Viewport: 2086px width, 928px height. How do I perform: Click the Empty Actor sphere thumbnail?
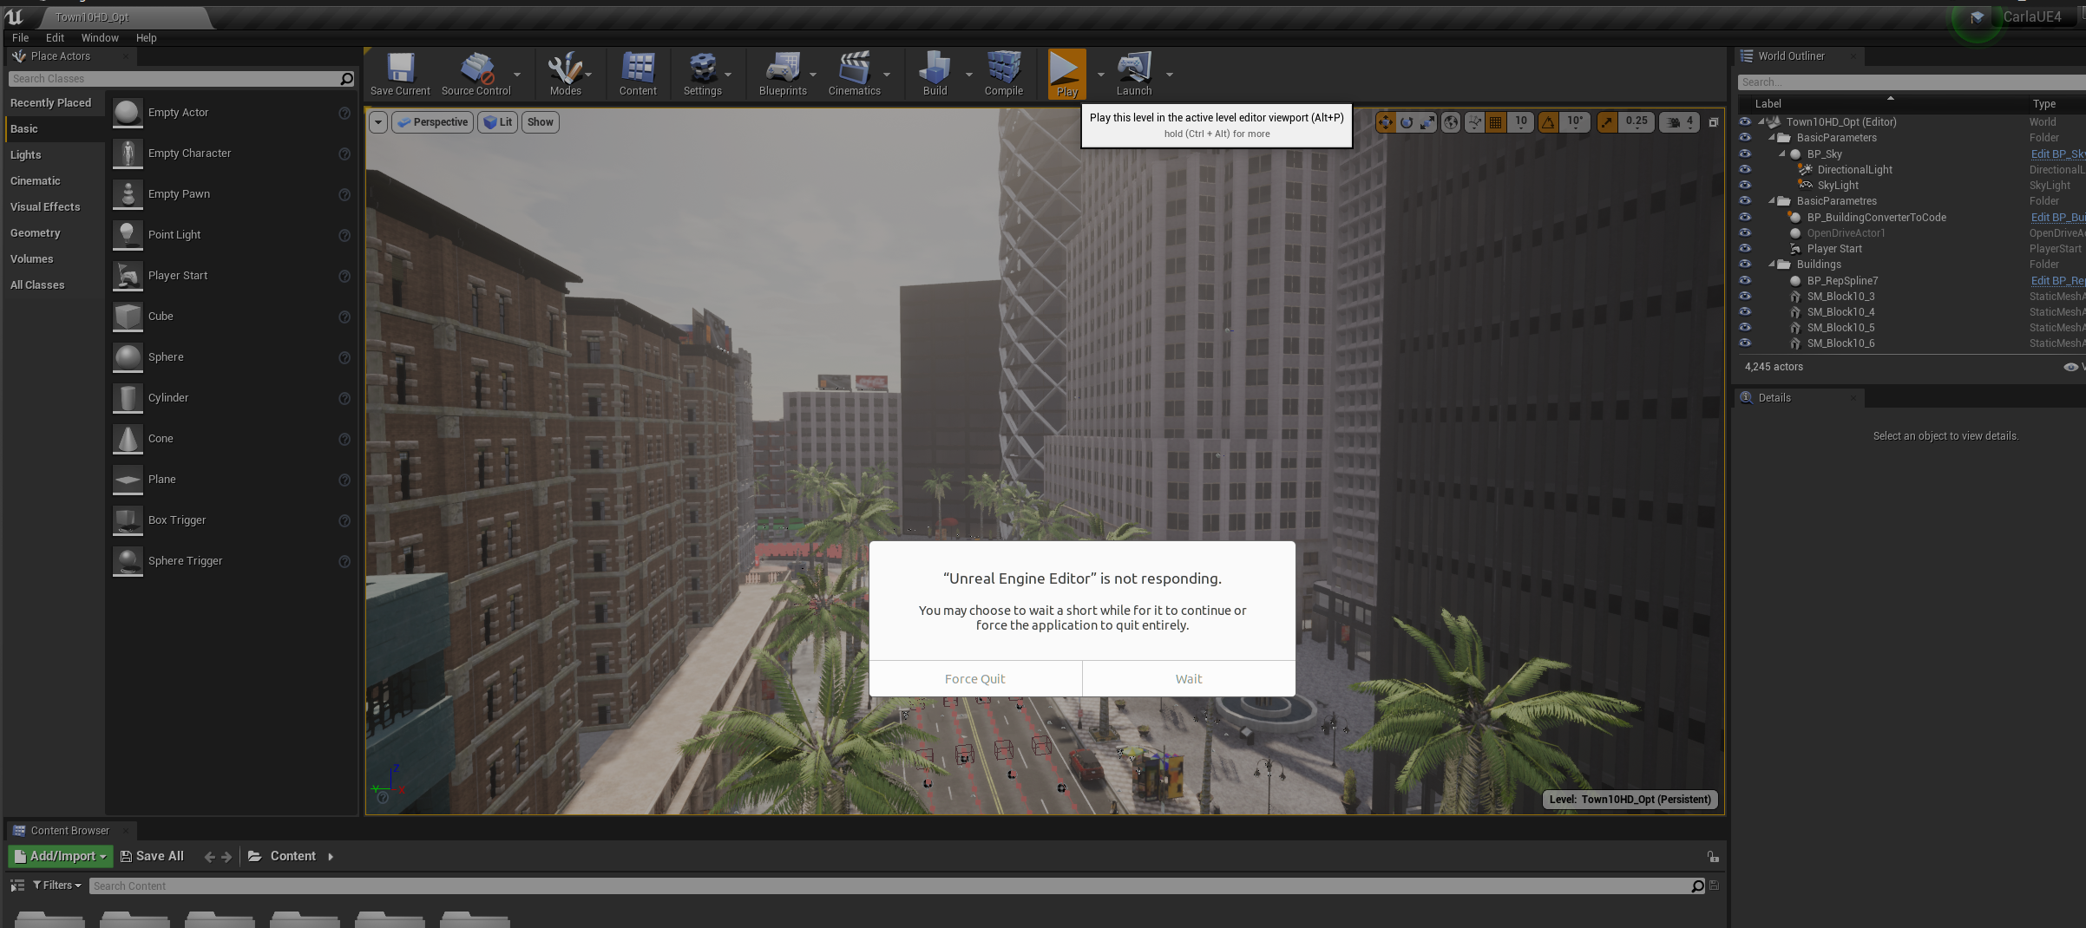pyautogui.click(x=128, y=113)
